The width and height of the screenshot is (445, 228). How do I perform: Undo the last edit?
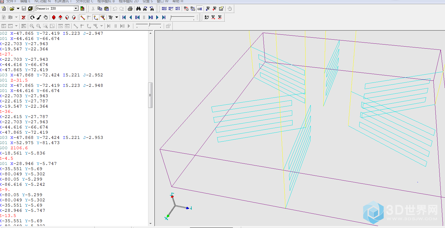click(115, 9)
